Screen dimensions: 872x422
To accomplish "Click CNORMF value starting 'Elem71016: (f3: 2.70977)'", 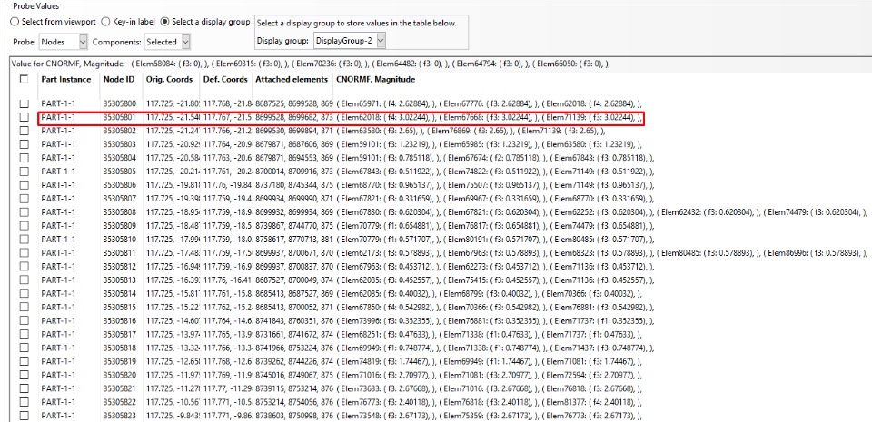I will click(490, 375).
